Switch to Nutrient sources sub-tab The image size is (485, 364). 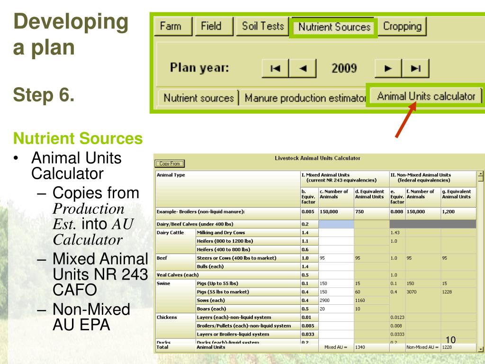pyautogui.click(x=198, y=98)
